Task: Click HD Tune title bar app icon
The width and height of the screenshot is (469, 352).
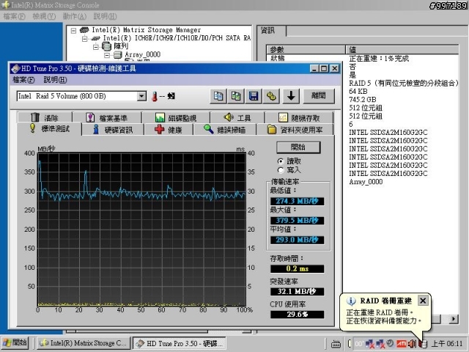Action: (15, 68)
